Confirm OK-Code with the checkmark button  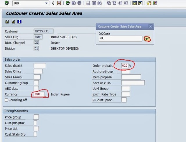tap(147, 39)
